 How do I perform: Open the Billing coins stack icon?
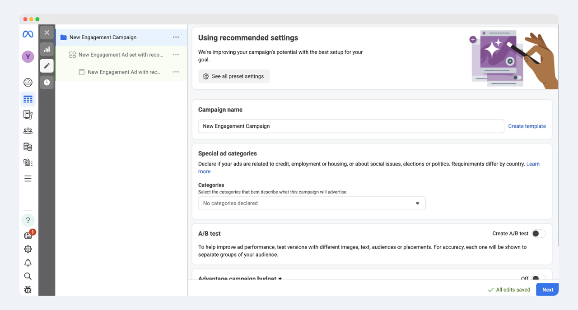[x=28, y=147]
